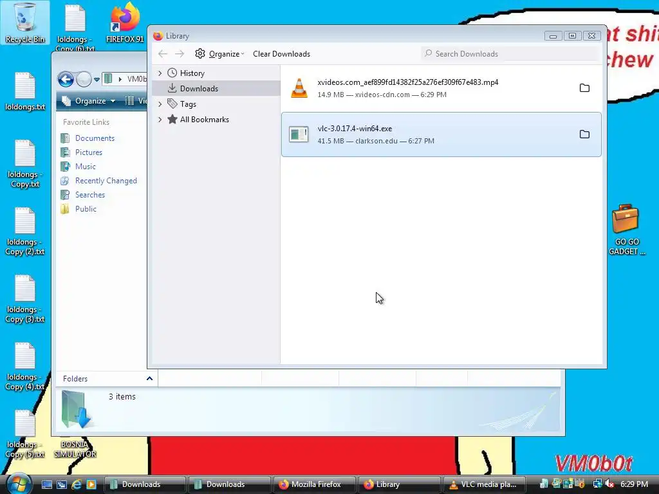Viewport: 659px width, 494px height.
Task: Open Music favorite link in Explorer
Action: point(86,167)
